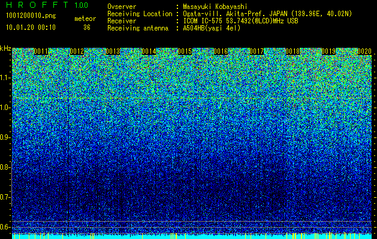Click the 0016 time marker

(221, 51)
